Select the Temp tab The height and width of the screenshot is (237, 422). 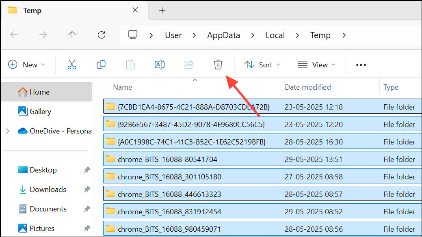click(32, 11)
